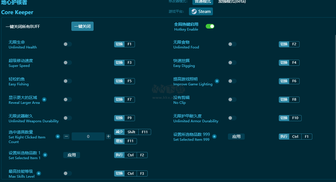Click star icon beside Reveal Larger Area
The height and width of the screenshot is (182, 336).
pyautogui.click(x=44, y=100)
